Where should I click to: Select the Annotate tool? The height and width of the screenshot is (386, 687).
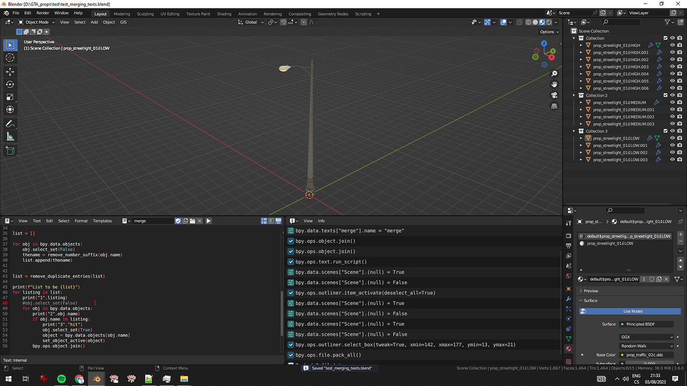point(10,124)
